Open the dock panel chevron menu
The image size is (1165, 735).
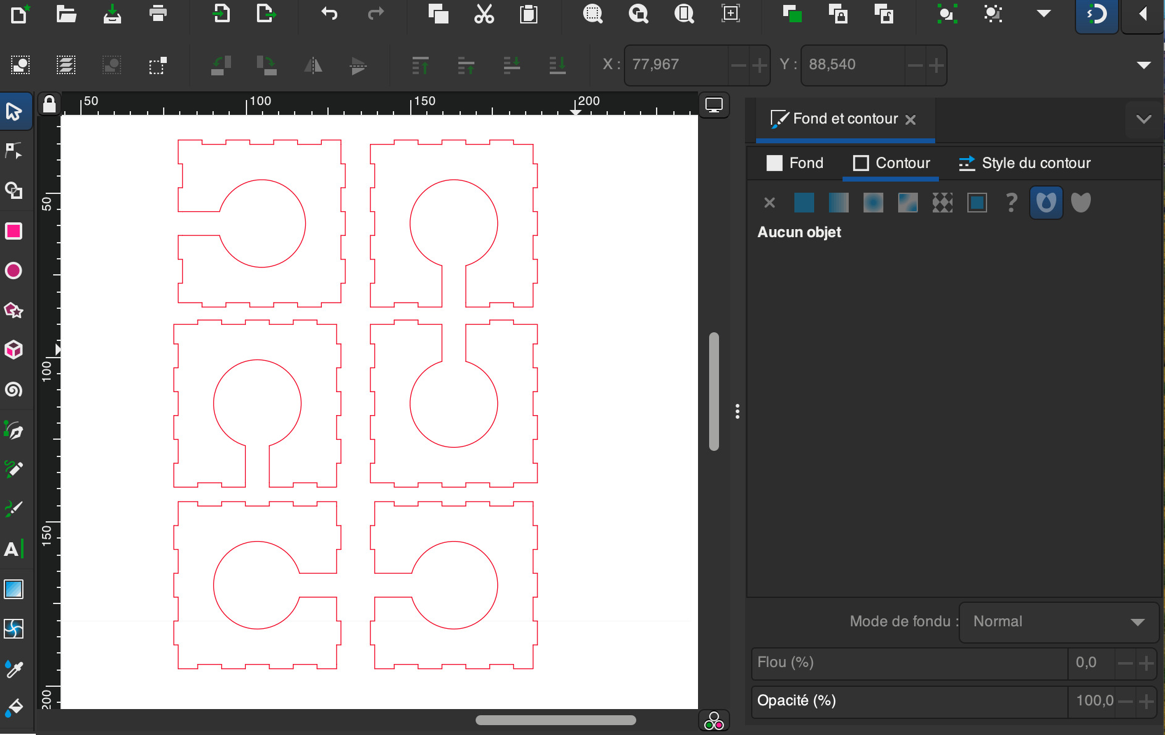1144,119
